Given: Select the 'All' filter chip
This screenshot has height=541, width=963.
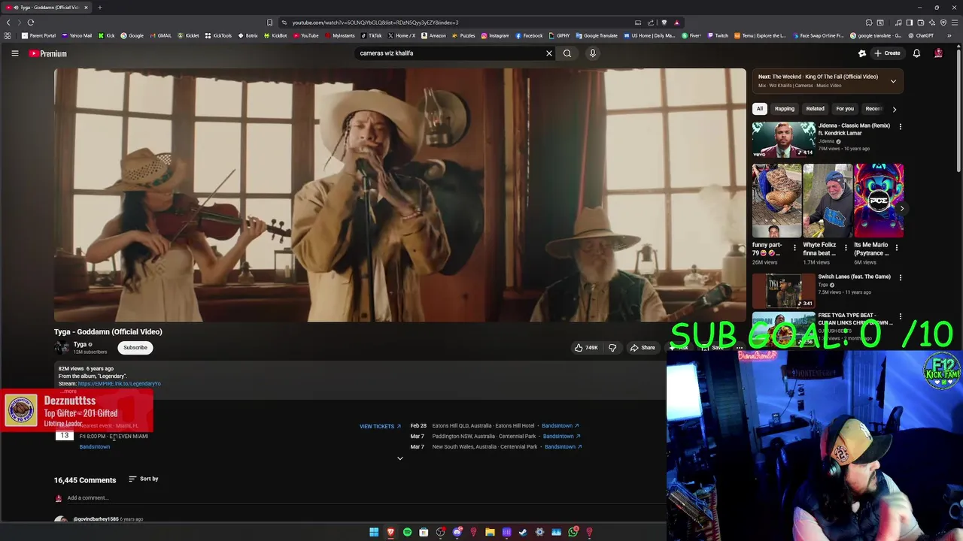Looking at the screenshot, I should [760, 109].
